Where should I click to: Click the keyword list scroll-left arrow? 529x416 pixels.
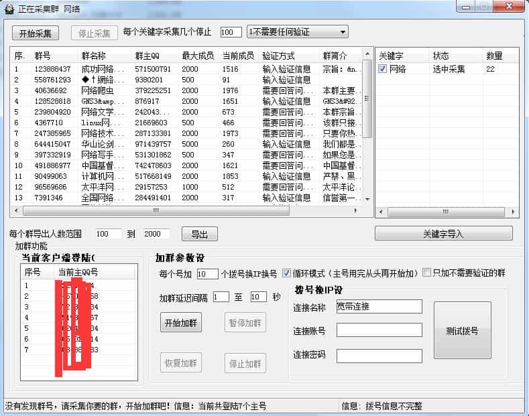[x=381, y=212]
